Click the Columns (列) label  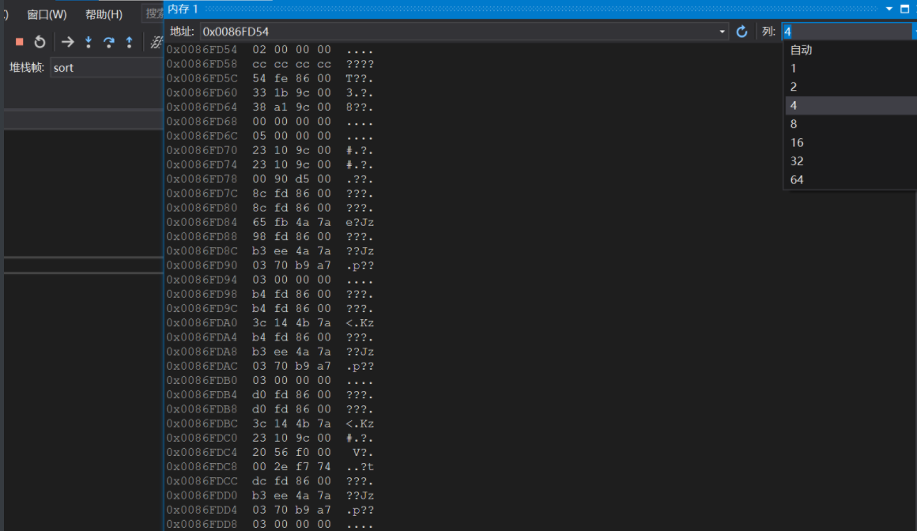pos(768,32)
